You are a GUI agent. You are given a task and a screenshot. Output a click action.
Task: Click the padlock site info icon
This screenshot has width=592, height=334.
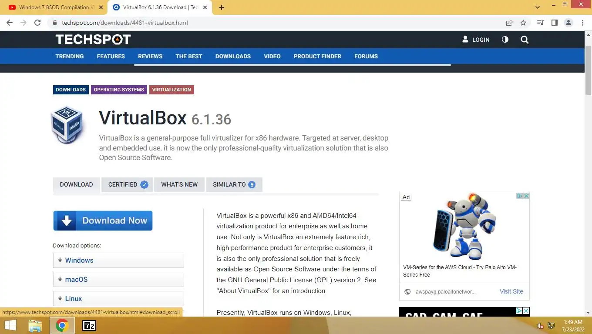[x=55, y=23]
